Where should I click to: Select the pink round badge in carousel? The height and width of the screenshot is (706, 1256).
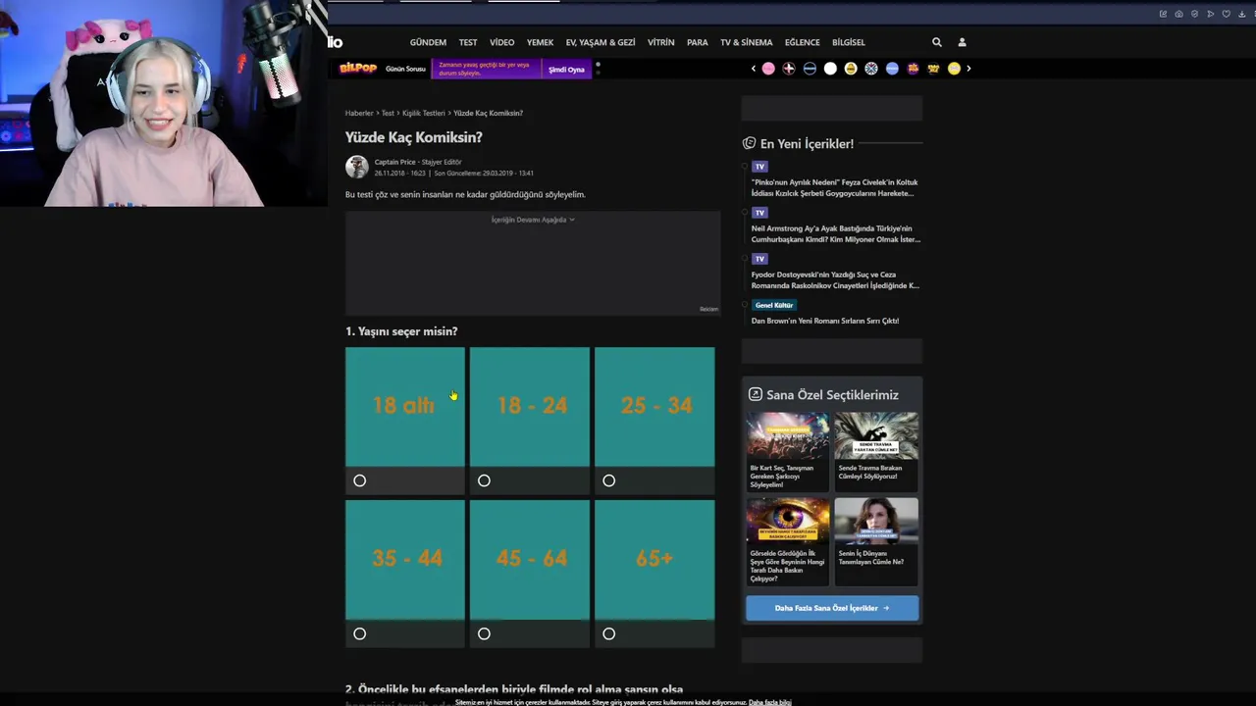pos(768,69)
